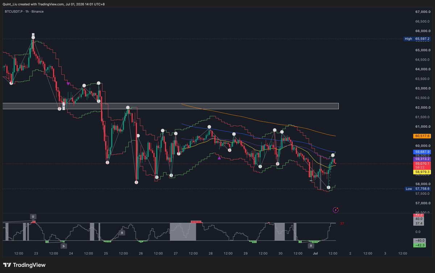Click the 40.0 oscillator level label

click(419, 219)
